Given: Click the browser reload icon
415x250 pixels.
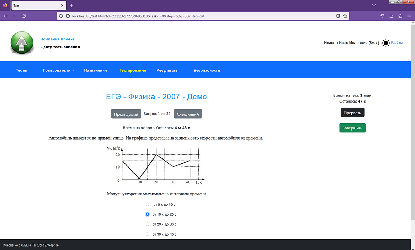Looking at the screenshot, I should (24, 16).
